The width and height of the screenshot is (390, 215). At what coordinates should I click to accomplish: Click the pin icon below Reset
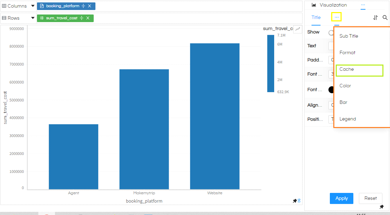coord(382,207)
